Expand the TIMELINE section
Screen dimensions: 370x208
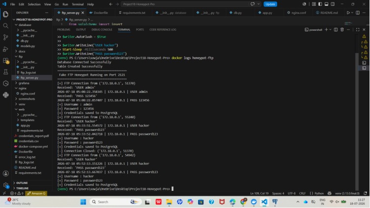(23, 188)
